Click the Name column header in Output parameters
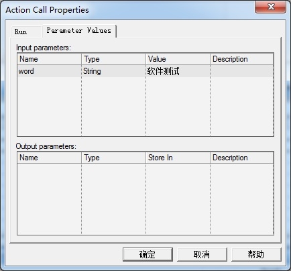291x271 pixels. click(50, 158)
